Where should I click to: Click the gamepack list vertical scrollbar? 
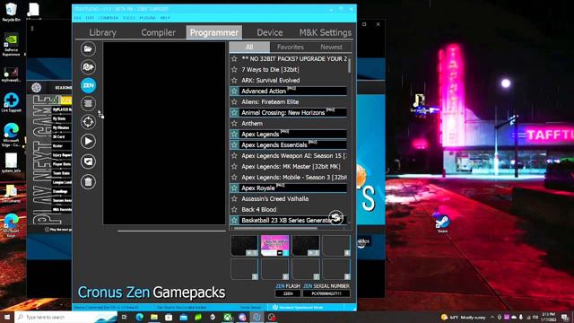(x=349, y=65)
